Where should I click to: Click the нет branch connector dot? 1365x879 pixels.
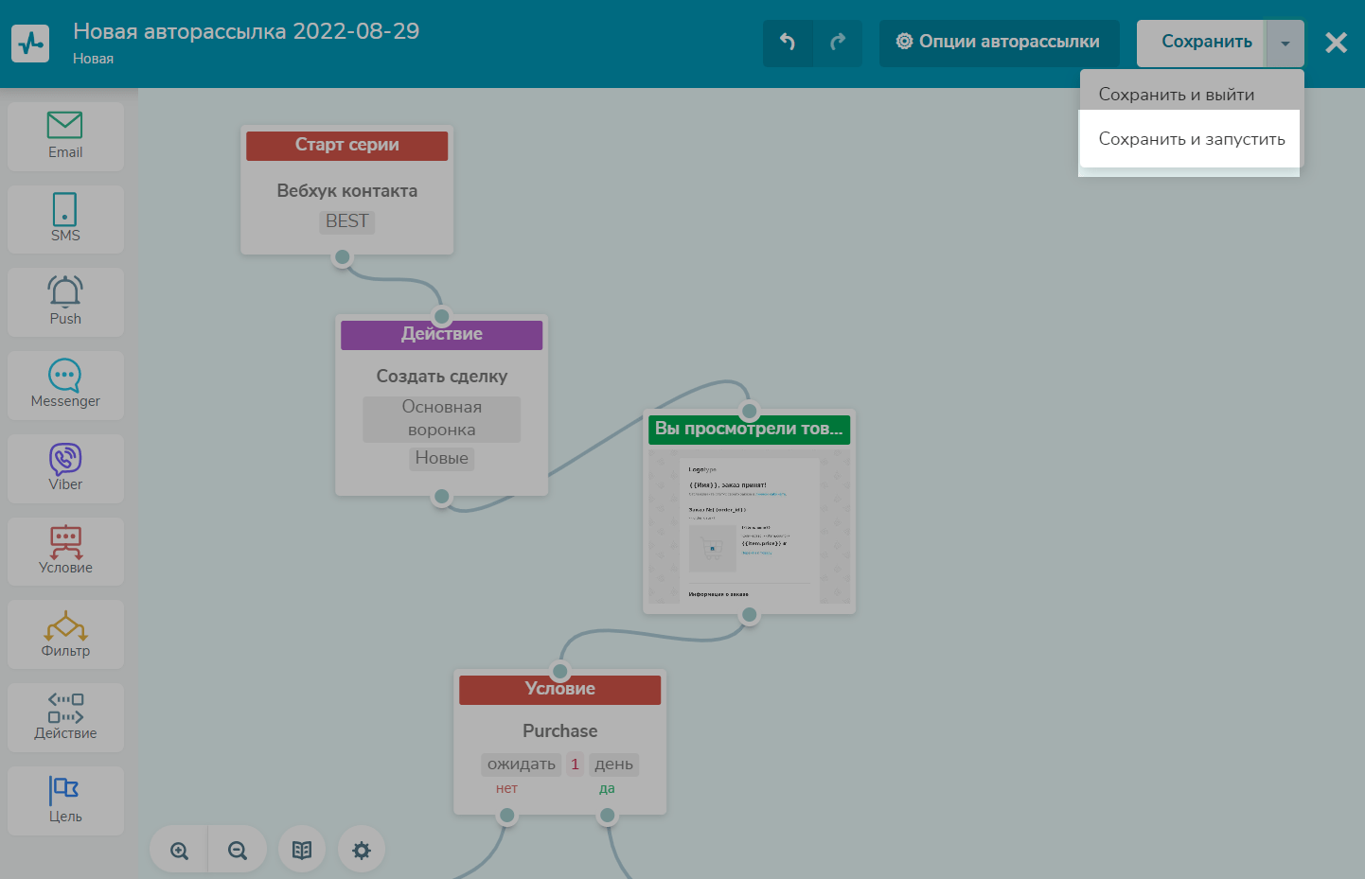[x=507, y=816]
